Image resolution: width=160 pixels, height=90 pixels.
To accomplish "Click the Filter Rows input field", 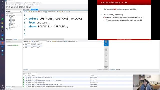I will coord(43,41).
